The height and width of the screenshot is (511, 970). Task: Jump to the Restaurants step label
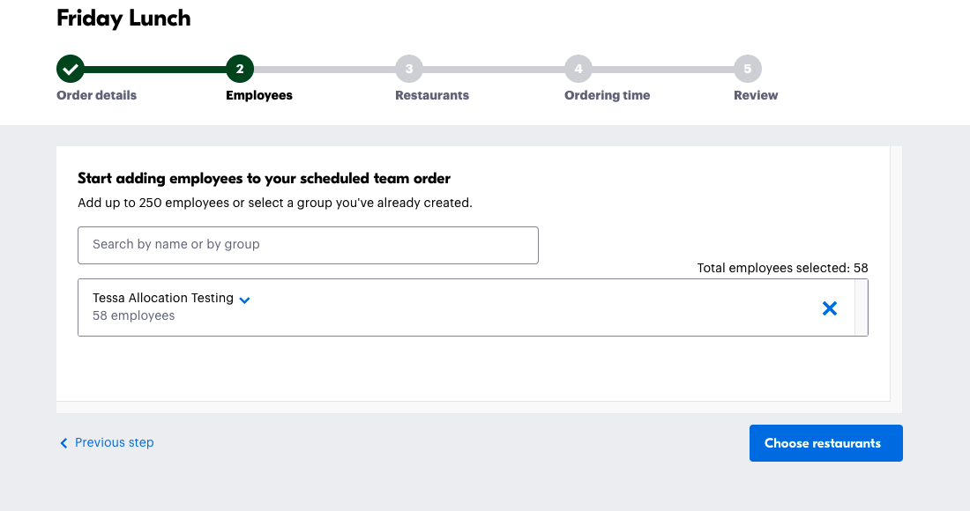[x=432, y=95]
